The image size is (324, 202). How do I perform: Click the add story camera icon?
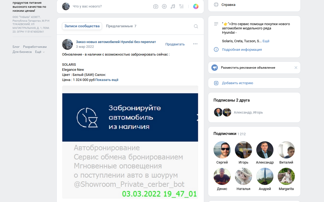(216, 83)
